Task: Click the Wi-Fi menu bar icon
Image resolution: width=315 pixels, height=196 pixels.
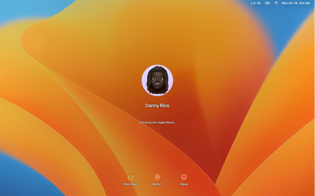Action: pos(276,3)
